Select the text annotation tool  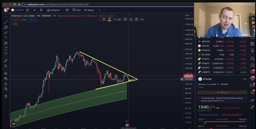click(x=6, y=38)
